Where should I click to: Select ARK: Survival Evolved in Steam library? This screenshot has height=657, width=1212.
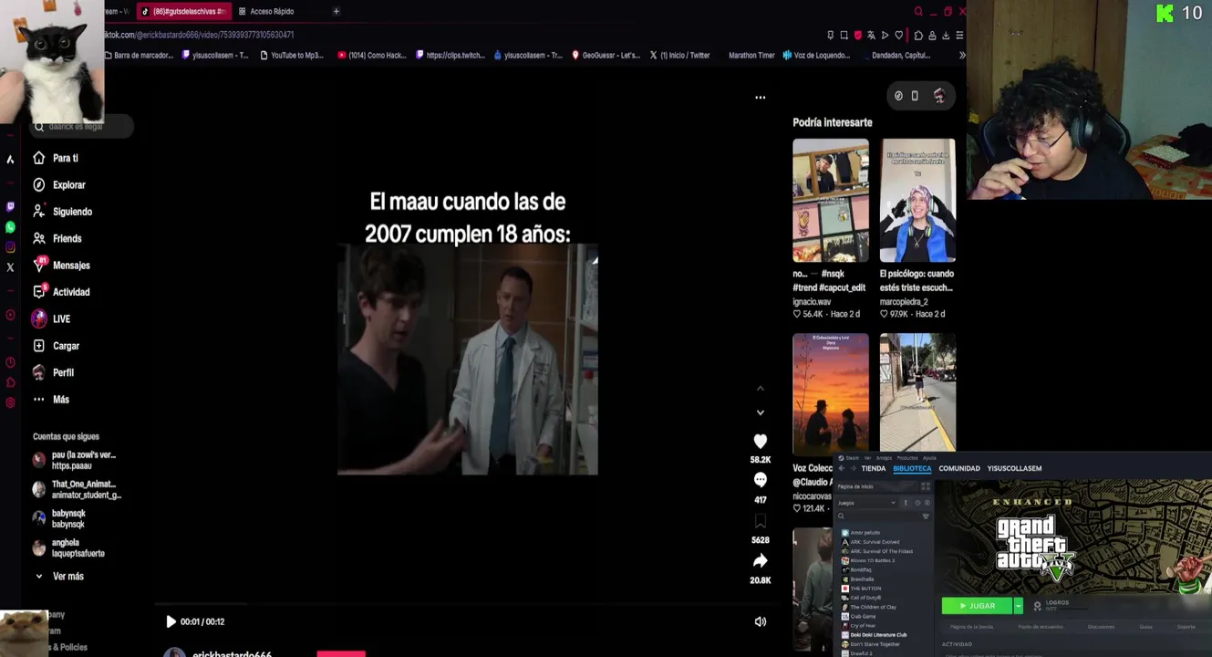click(x=870, y=542)
